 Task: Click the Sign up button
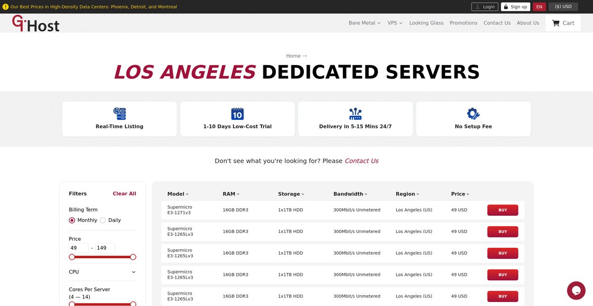pos(515,7)
